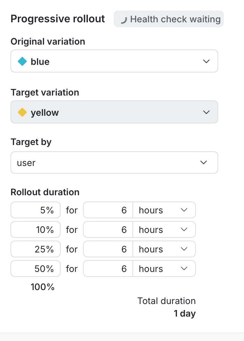Click the 100% final rollout label
The image size is (244, 341).
42,287
